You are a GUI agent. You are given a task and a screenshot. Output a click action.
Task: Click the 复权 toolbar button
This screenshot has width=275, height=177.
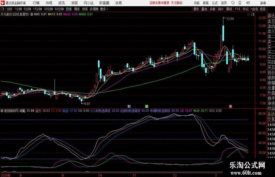196,9
